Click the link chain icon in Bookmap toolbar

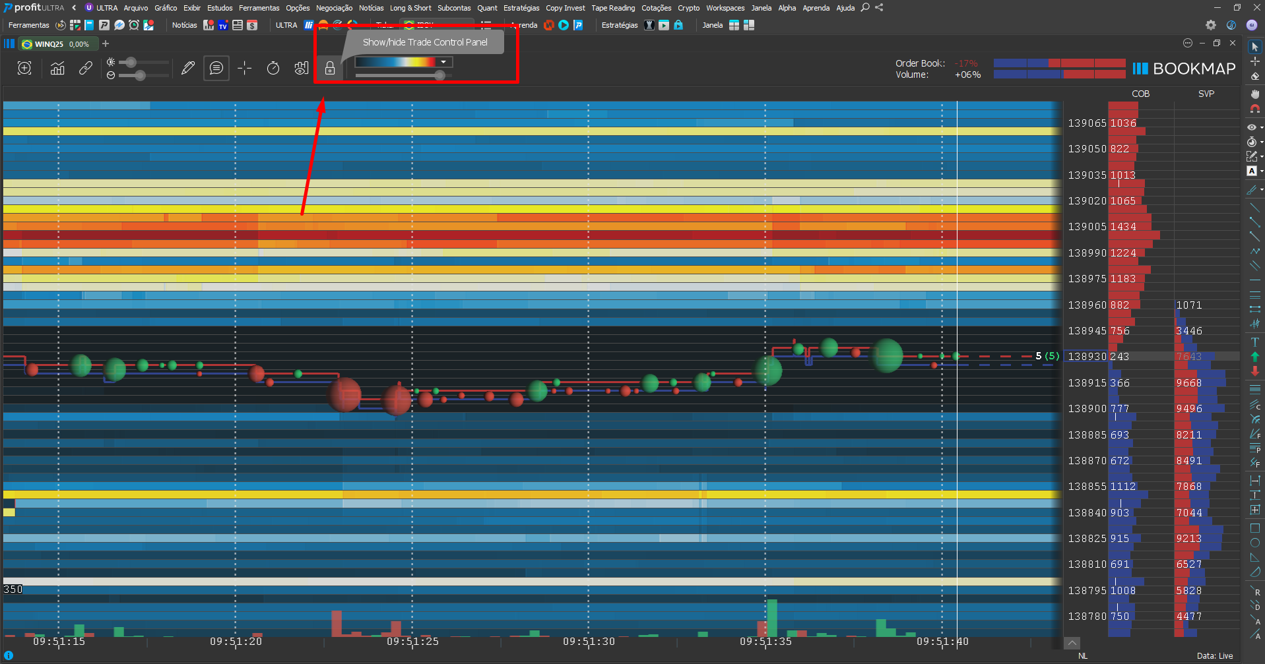85,68
